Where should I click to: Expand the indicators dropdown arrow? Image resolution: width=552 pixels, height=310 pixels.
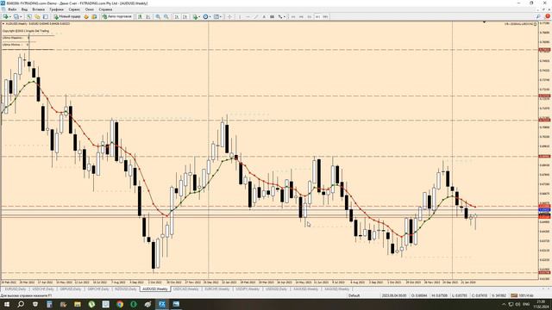tap(199, 16)
